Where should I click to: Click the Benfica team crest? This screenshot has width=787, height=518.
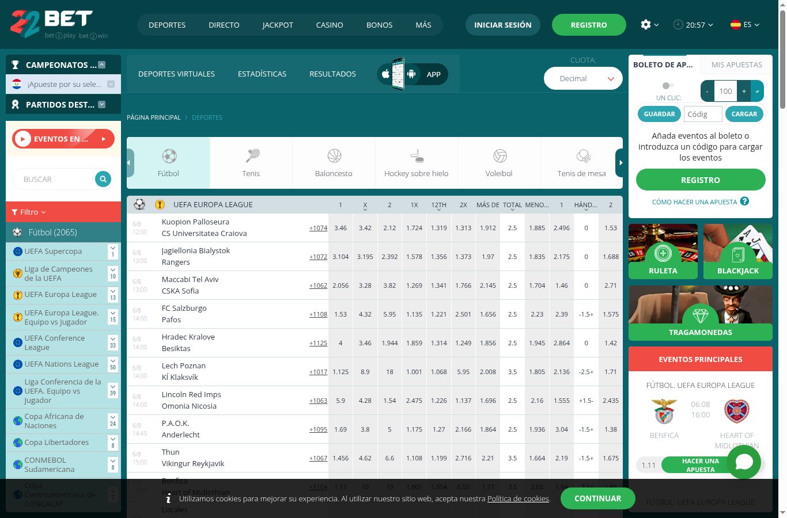pos(664,412)
